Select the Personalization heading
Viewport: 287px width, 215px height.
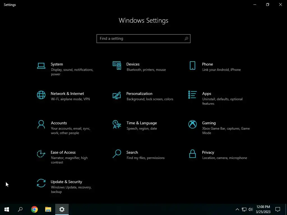tap(139, 94)
